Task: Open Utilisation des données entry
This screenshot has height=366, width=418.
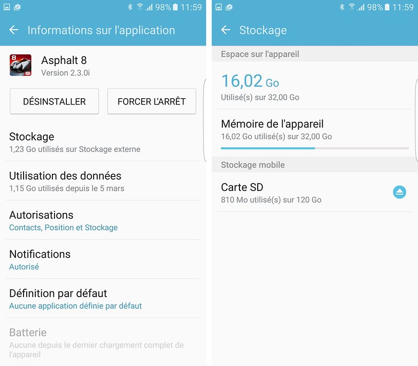Action: (103, 181)
